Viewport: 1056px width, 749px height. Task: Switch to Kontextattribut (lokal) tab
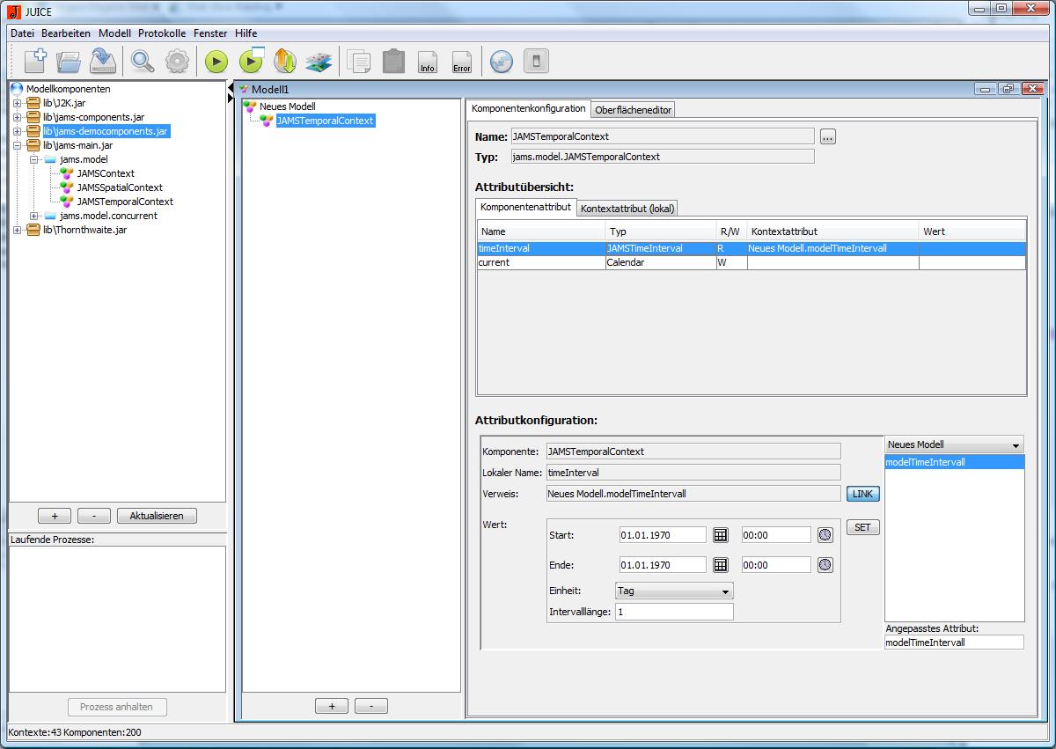coord(627,208)
